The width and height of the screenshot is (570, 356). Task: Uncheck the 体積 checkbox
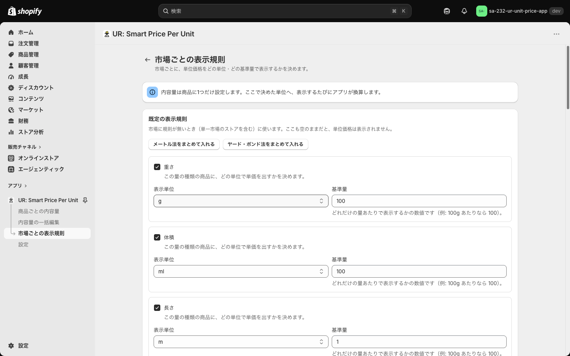157,237
